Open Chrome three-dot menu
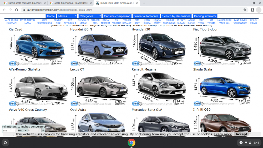 pyautogui.click(x=259, y=10)
